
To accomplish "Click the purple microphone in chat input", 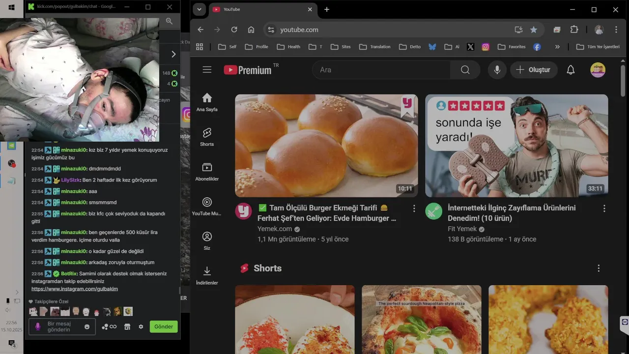I will tap(38, 326).
